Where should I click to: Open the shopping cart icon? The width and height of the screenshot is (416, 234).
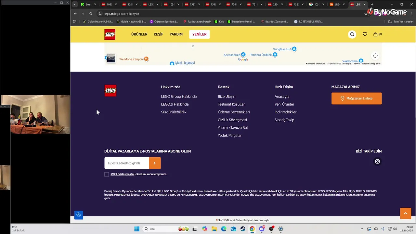tap(377, 34)
